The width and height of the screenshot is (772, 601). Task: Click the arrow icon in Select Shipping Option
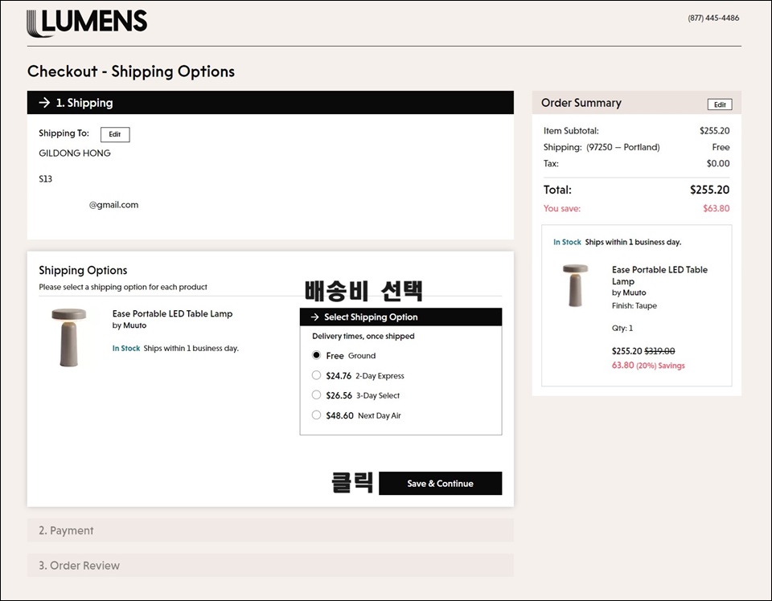(314, 317)
